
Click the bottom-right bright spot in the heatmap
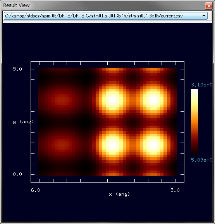153,145
